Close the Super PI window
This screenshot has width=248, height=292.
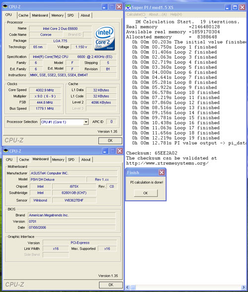click(x=242, y=7)
